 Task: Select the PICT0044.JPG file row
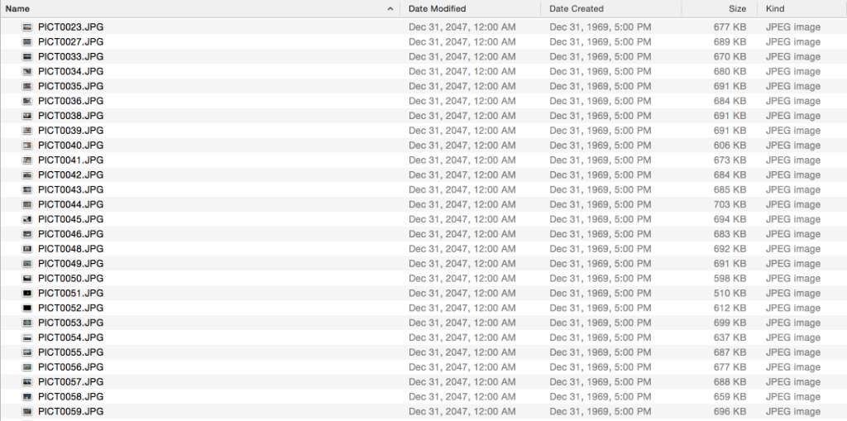pos(423,204)
